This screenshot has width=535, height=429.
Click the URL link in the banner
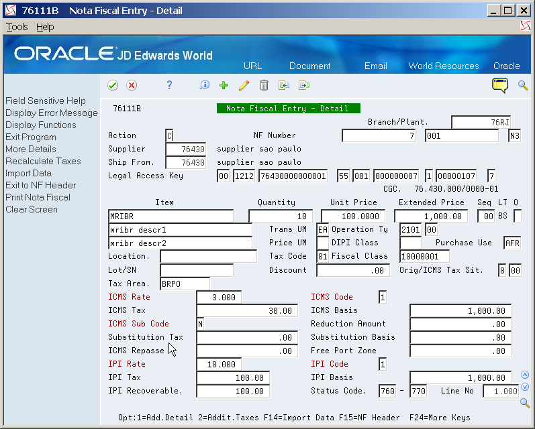tap(252, 66)
